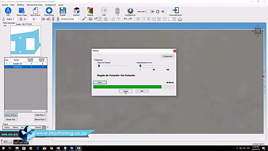Open File Explorer from the taskbar
Image resolution: width=268 pixels, height=151 pixels.
17,148
